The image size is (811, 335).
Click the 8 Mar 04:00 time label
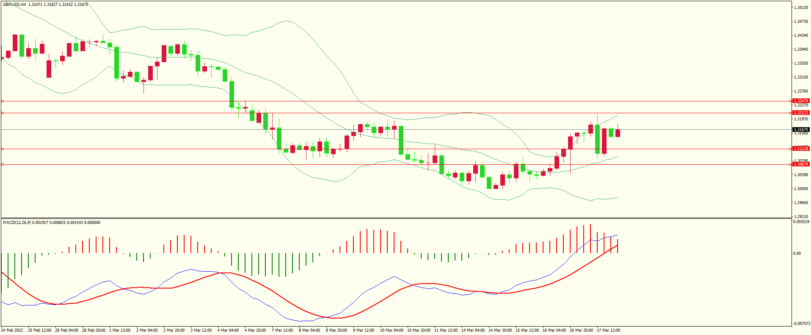[x=309, y=330]
